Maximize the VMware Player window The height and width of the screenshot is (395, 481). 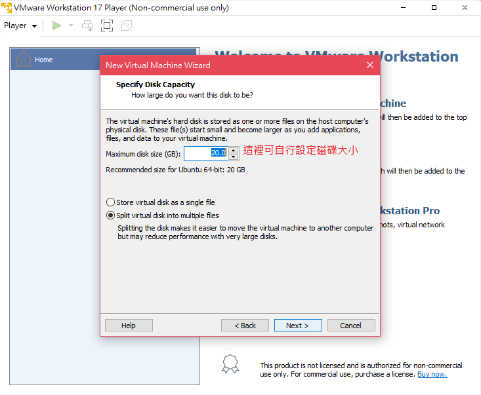[434, 8]
